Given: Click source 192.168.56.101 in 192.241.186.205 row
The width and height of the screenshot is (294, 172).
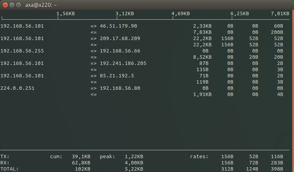Looking at the screenshot, I should [x=22, y=63].
